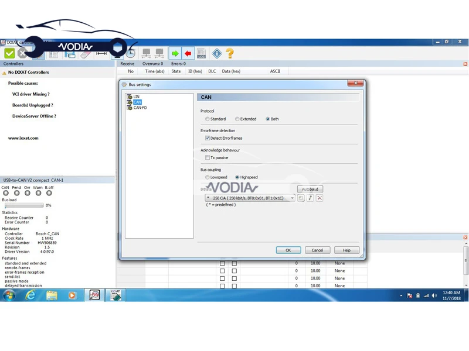Click the pencil edit bitrate icon
Screen dimensions: 469x351
310,198
